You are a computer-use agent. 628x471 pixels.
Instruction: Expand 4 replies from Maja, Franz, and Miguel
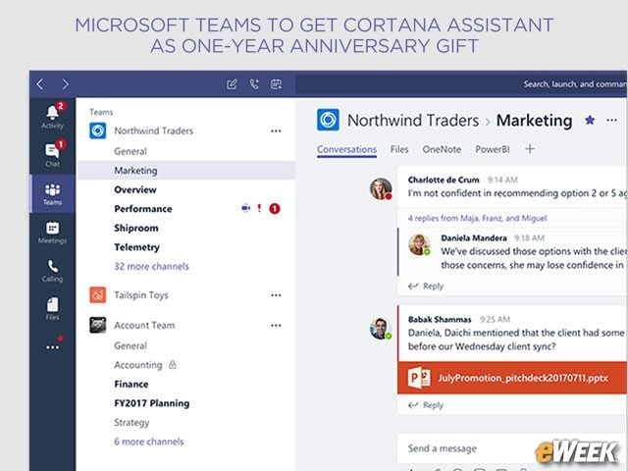click(477, 218)
